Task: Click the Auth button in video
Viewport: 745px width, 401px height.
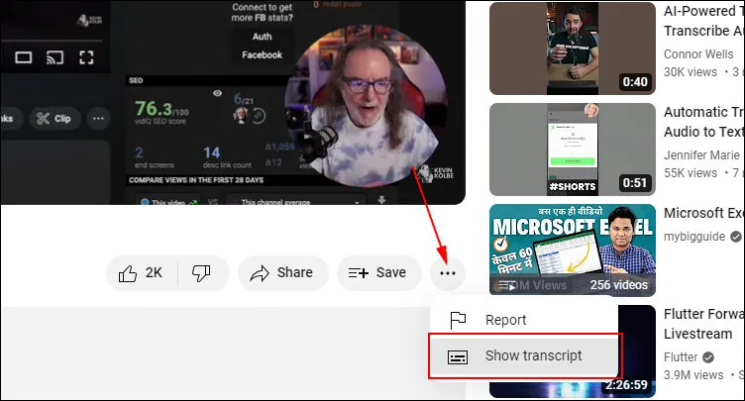Action: (x=262, y=37)
